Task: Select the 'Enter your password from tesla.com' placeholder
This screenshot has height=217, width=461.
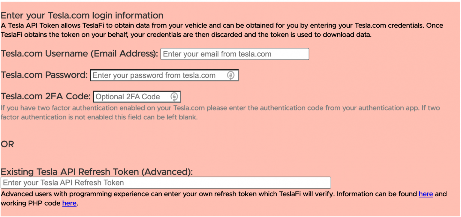Action: pos(154,75)
